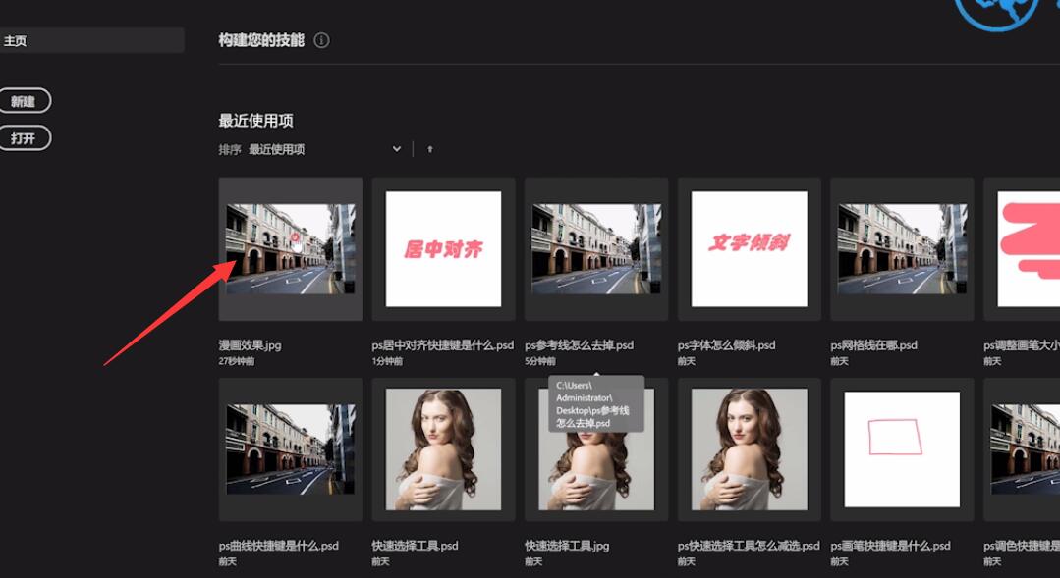Click the ps快速选择工具怎么减选.psd file name
Viewport: 1060px width, 578px height.
tap(749, 546)
